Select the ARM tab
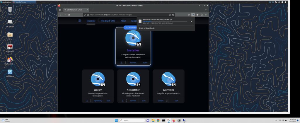Screen dimensions: 300x123 click(x=123, y=21)
